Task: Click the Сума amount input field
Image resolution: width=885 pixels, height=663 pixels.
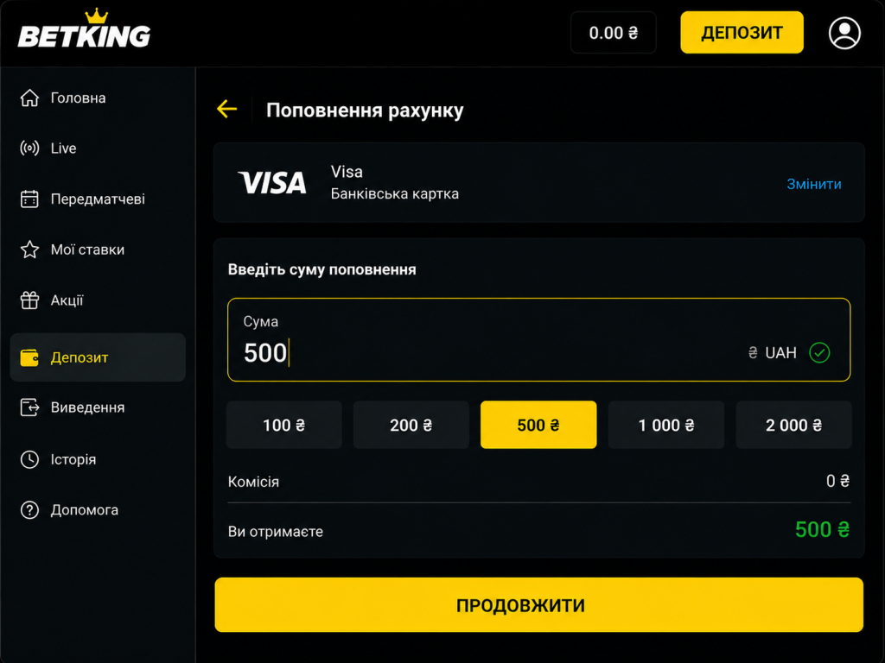Action: [x=539, y=339]
